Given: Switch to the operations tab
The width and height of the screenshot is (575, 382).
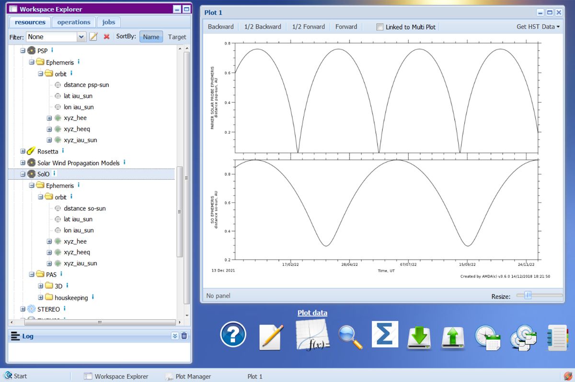Looking at the screenshot, I should [74, 22].
